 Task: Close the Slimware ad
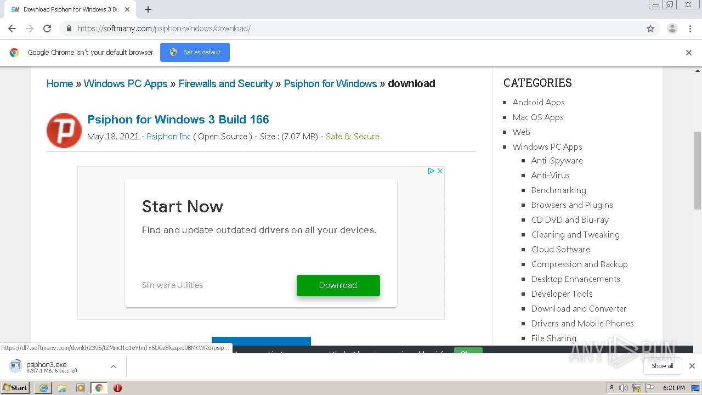click(x=440, y=171)
